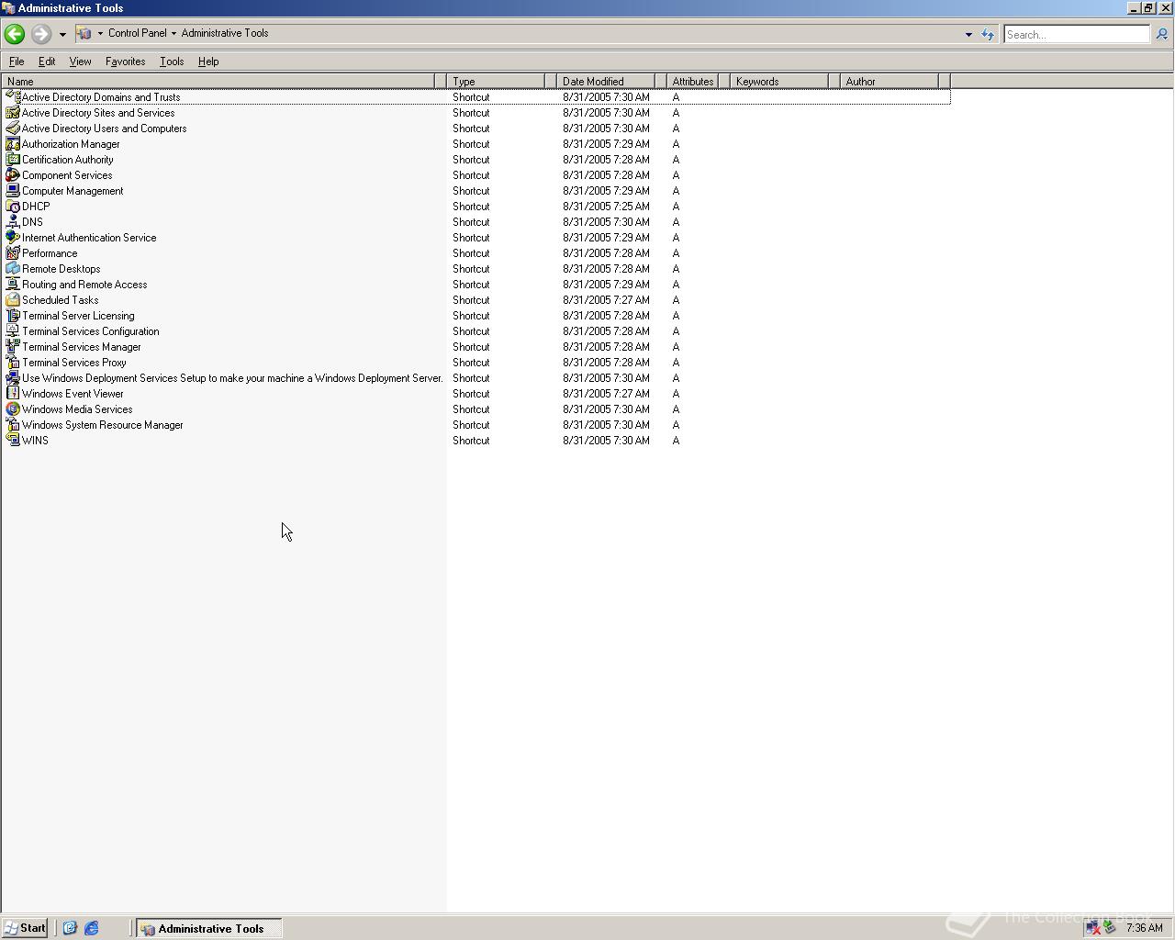Screen dimensions: 1175x940
Task: Click the Performance shortcut icon
Action: click(x=13, y=253)
